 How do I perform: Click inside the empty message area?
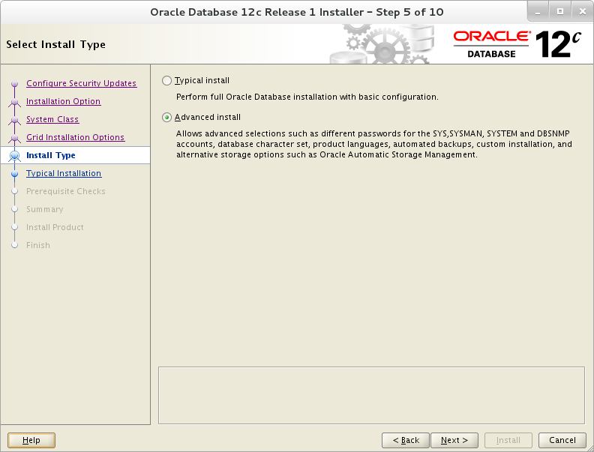tap(372, 395)
